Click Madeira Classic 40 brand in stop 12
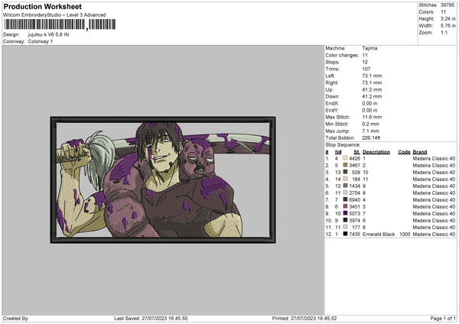The width and height of the screenshot is (459, 324). click(434, 234)
